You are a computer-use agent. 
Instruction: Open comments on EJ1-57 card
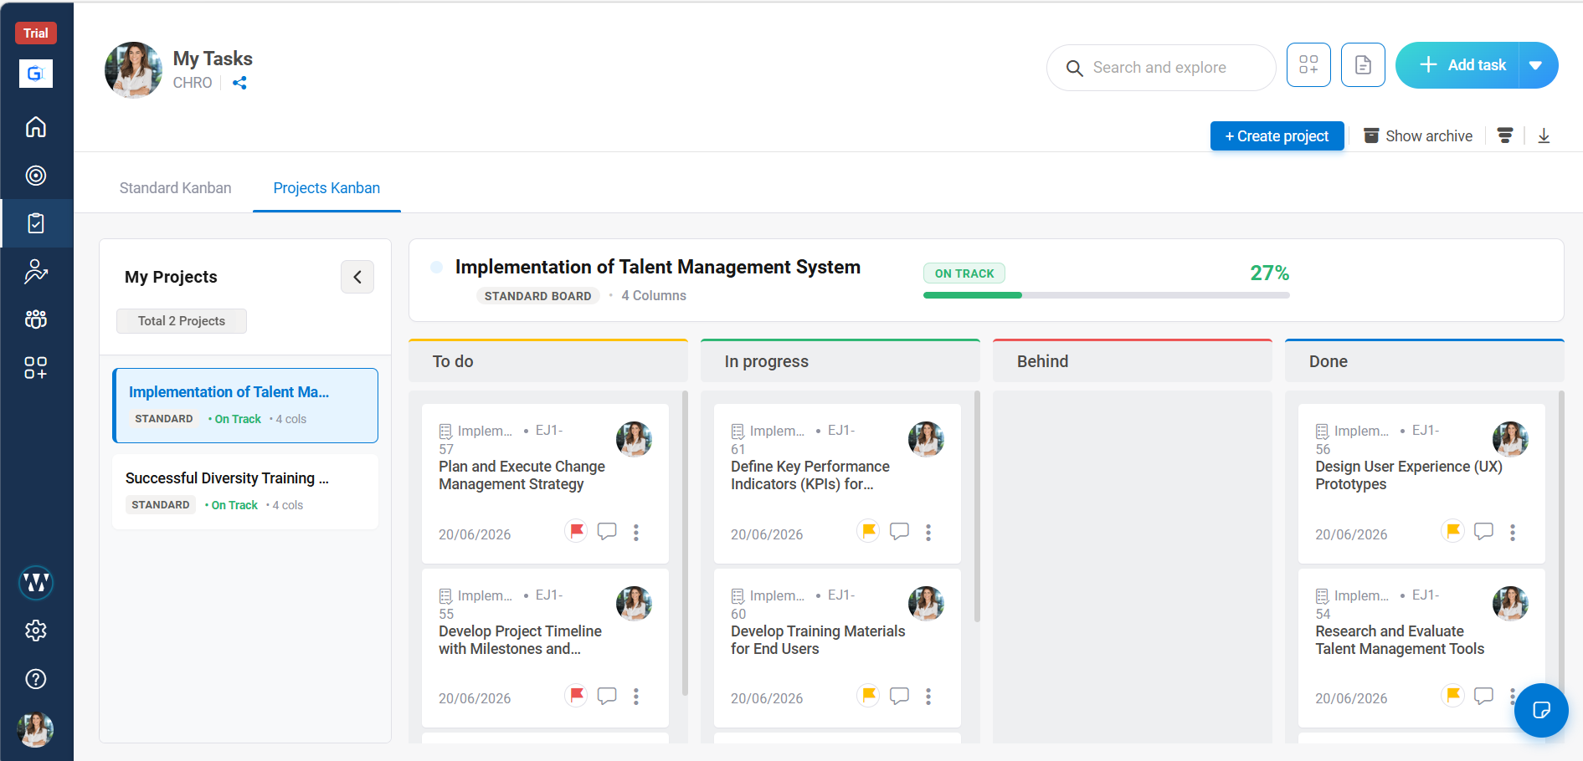tap(607, 532)
